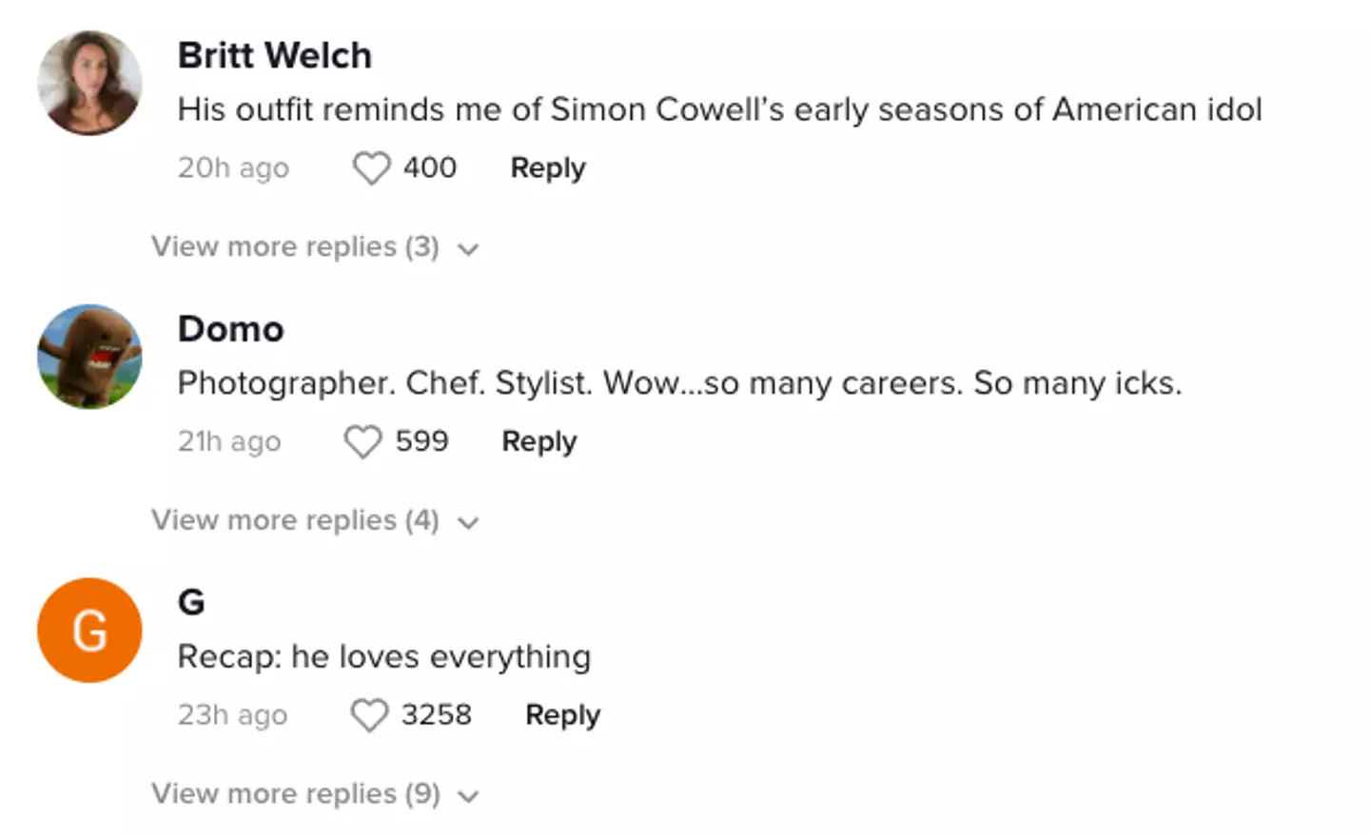Image resolution: width=1370 pixels, height=836 pixels.
Task: Click the chevron beside View more replies (3)
Action: tap(468, 249)
